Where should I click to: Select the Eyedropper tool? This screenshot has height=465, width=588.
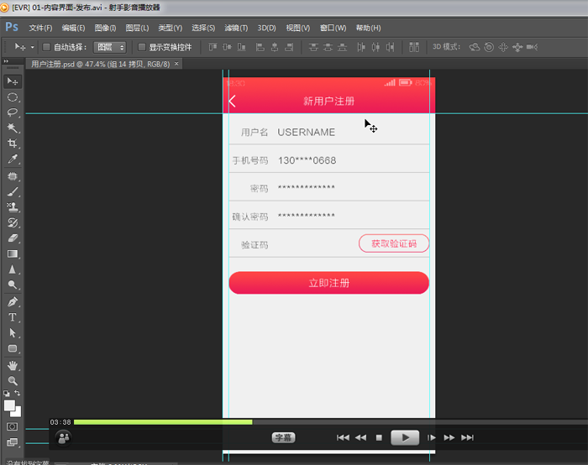click(x=13, y=159)
